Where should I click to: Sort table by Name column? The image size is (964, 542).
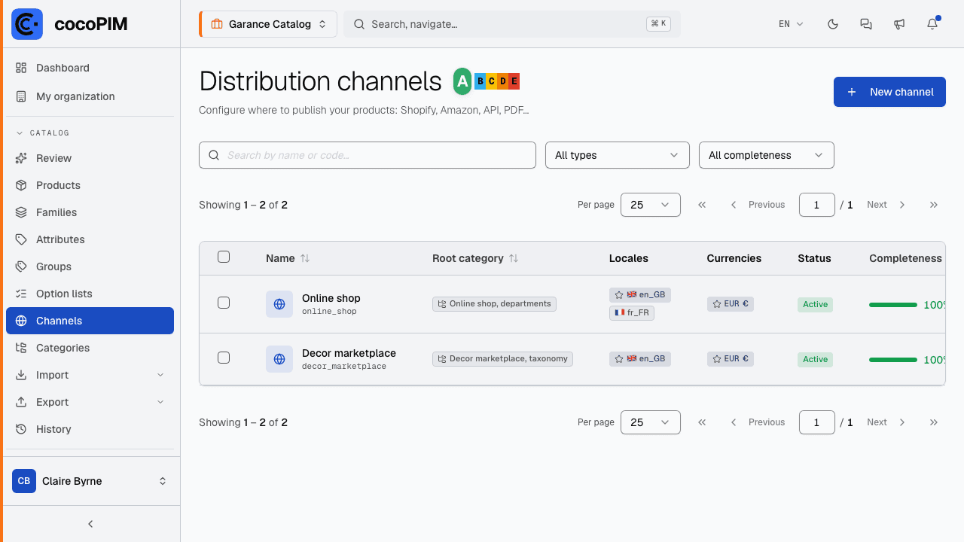288,258
